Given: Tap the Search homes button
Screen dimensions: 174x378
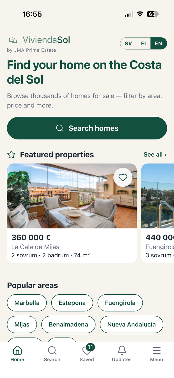Looking at the screenshot, I should (x=87, y=128).
